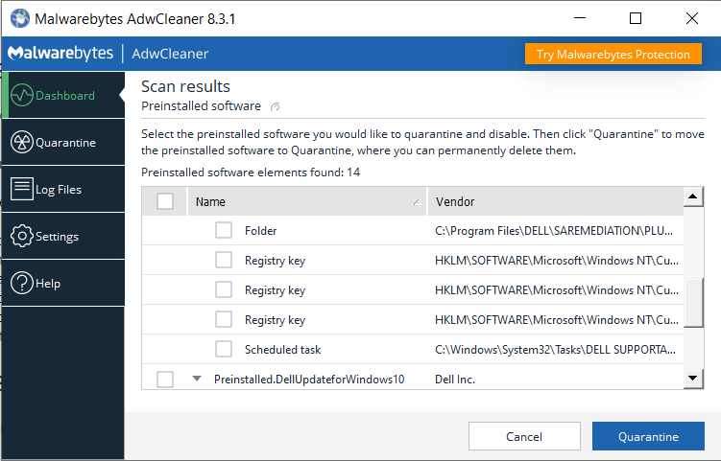Click the info icon beside Preinstalled software

(x=275, y=106)
